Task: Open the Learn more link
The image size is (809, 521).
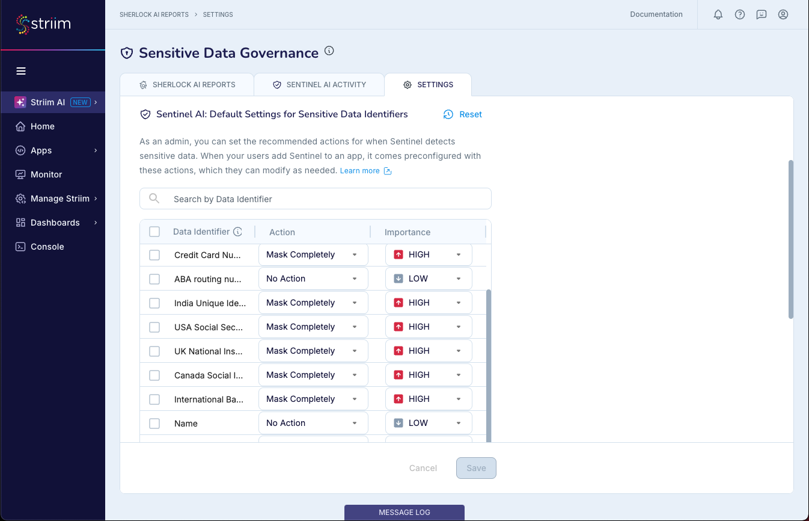Action: coord(361,171)
